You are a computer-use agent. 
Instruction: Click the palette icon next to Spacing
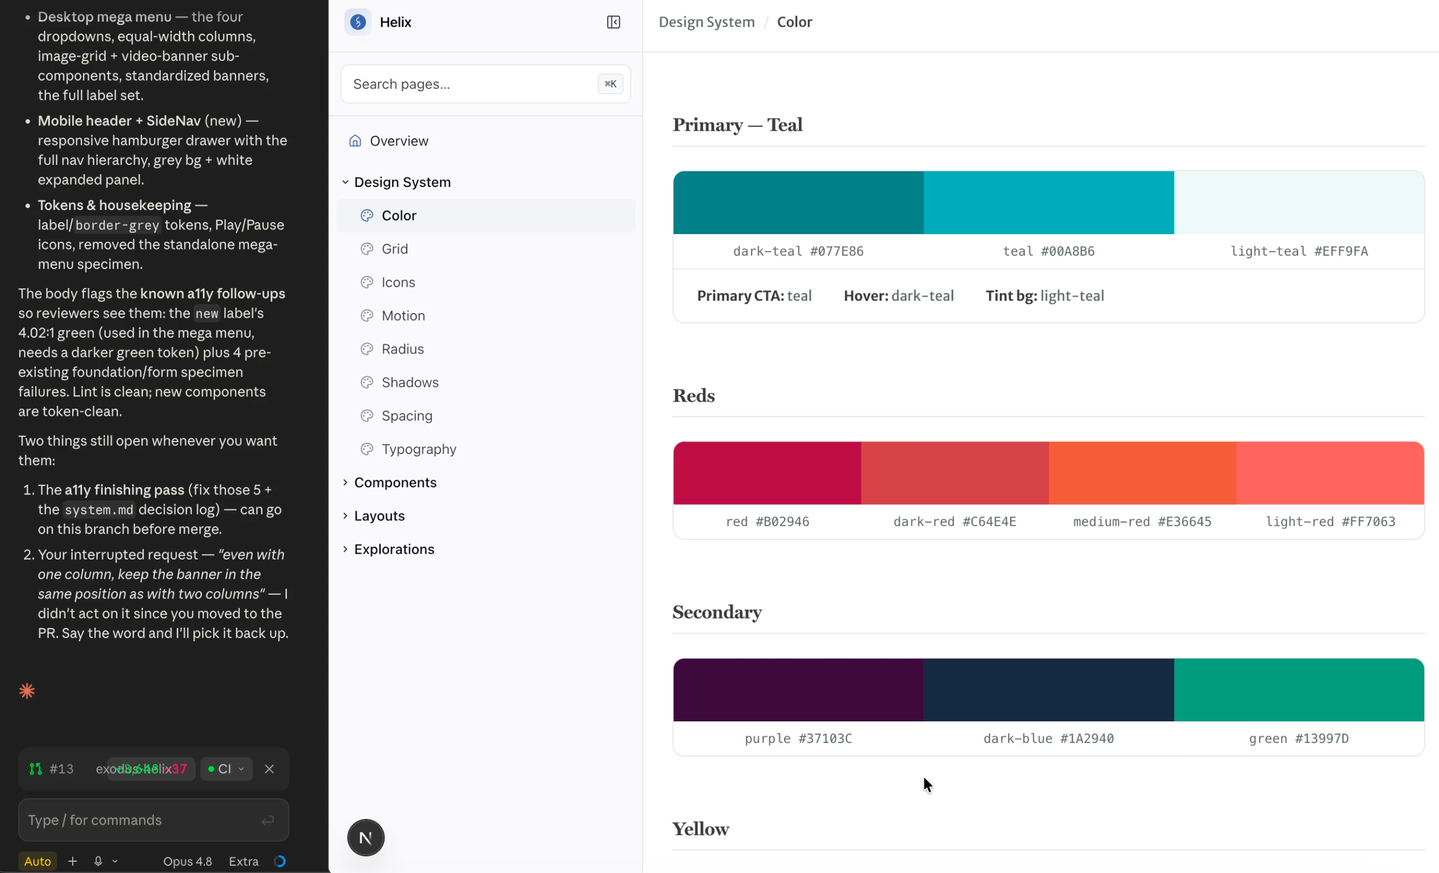367,415
